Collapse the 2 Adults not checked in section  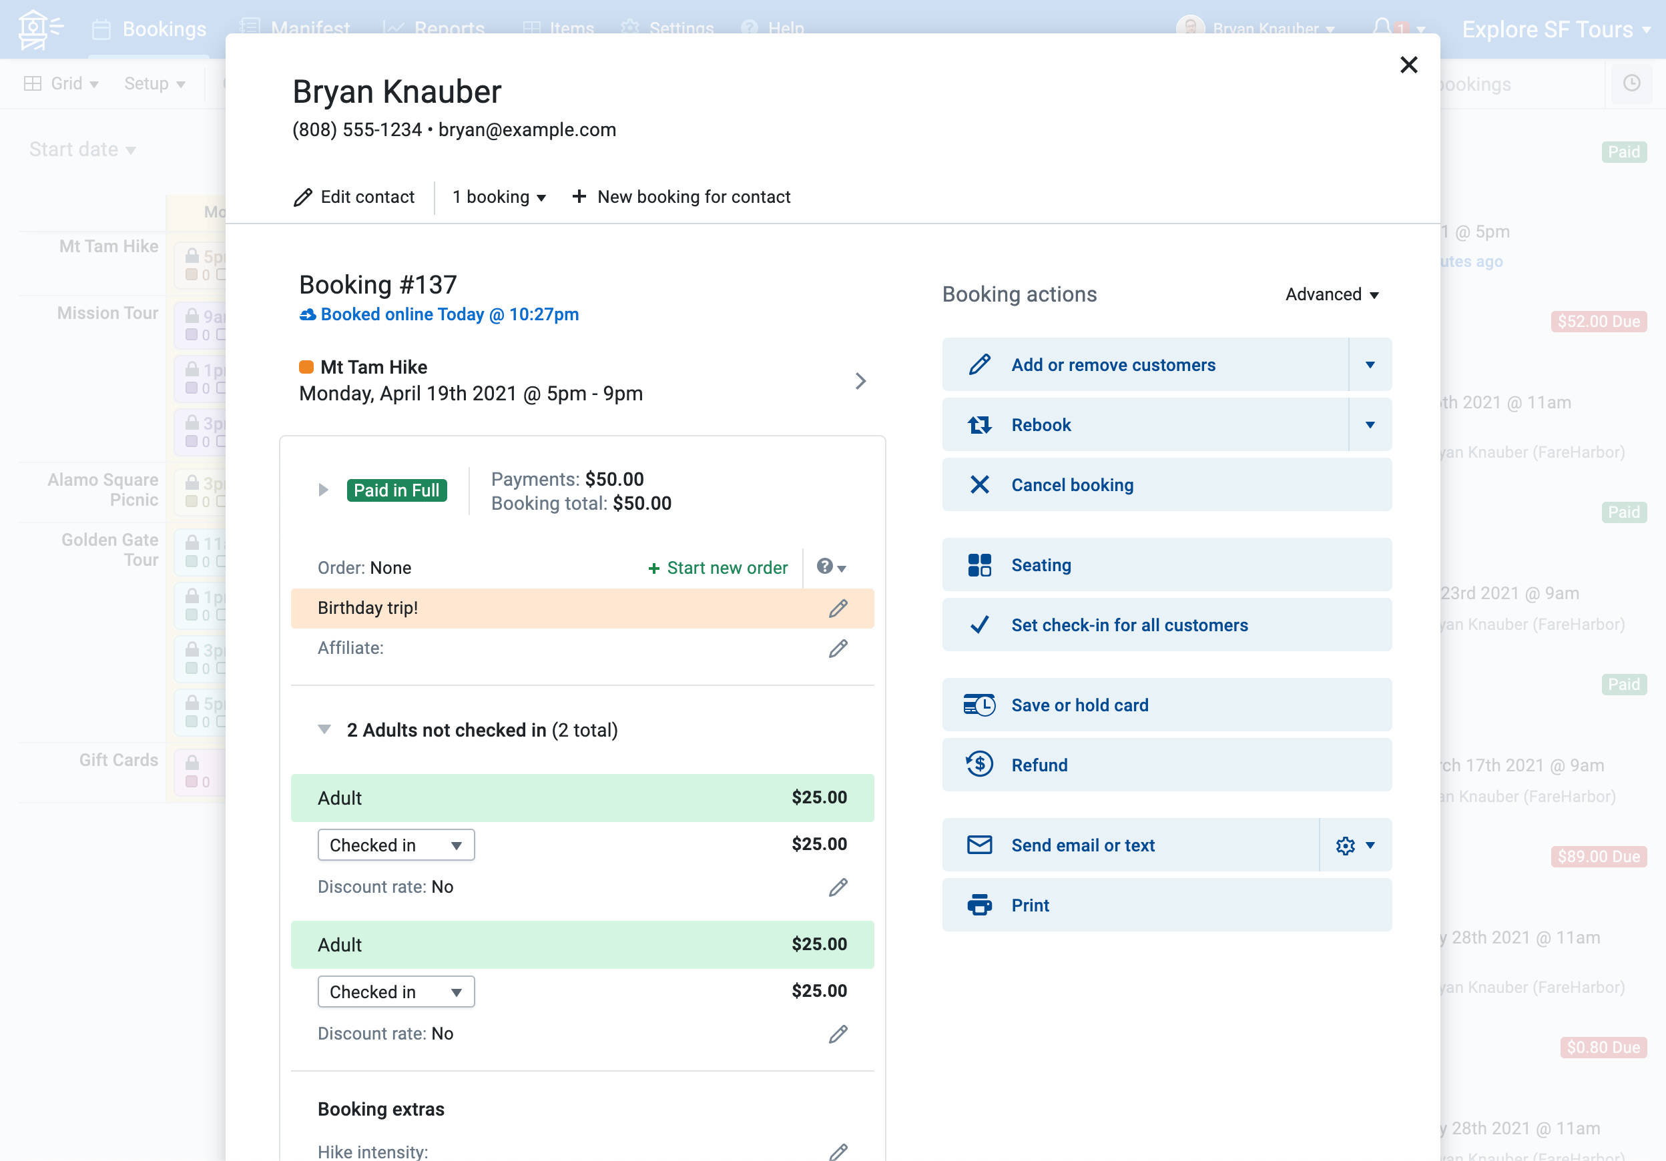tap(324, 729)
